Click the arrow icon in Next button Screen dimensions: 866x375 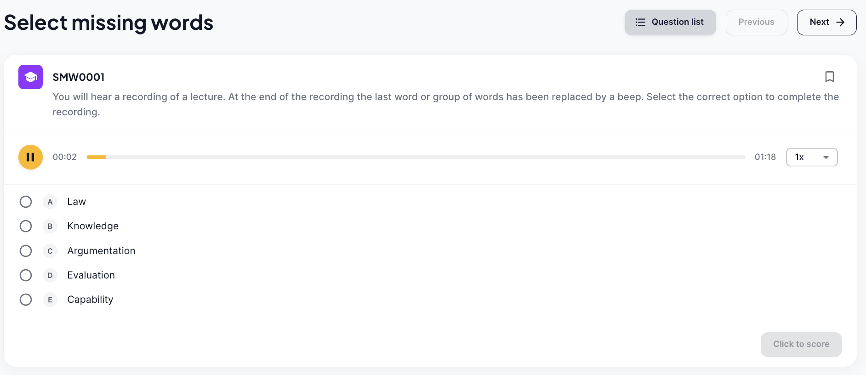click(x=840, y=22)
